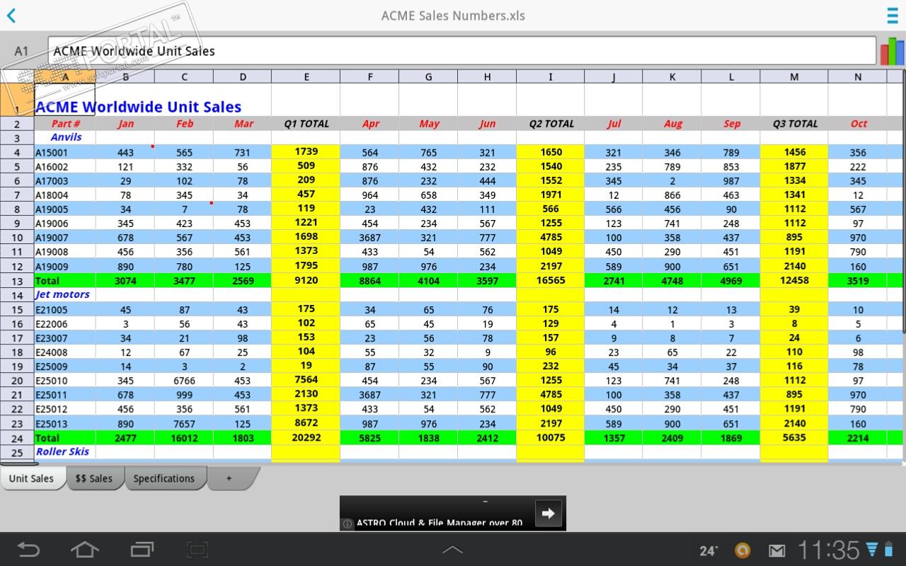
Task: Select part number cell A15001
Action: click(65, 152)
